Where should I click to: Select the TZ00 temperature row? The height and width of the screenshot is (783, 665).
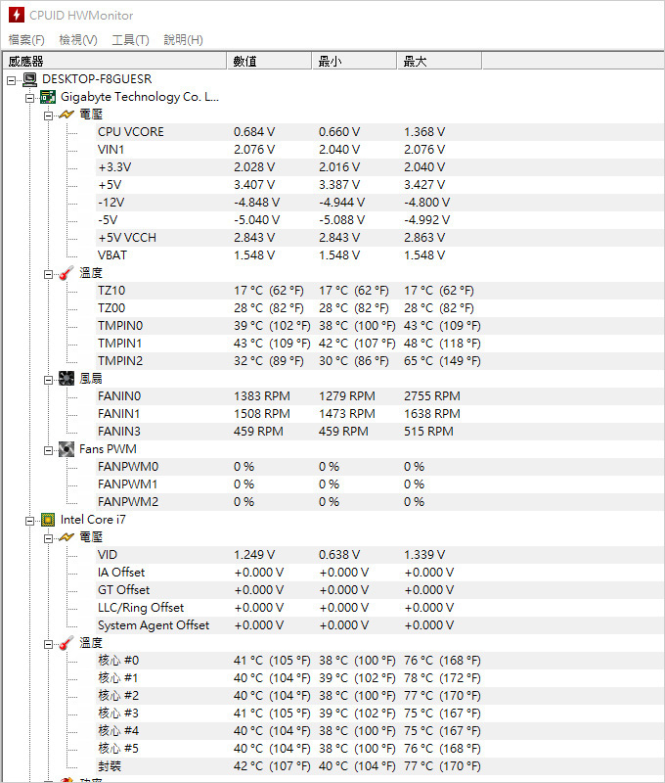click(379, 308)
